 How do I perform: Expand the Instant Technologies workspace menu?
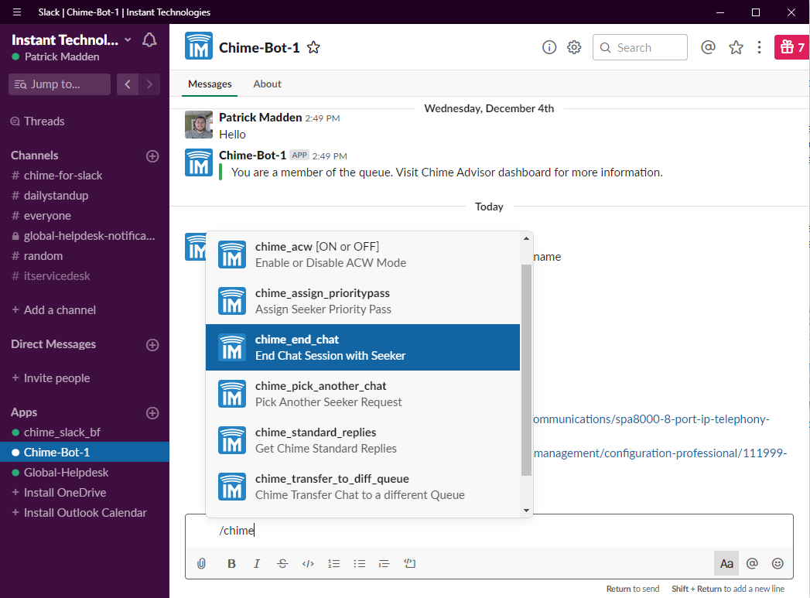click(x=71, y=39)
